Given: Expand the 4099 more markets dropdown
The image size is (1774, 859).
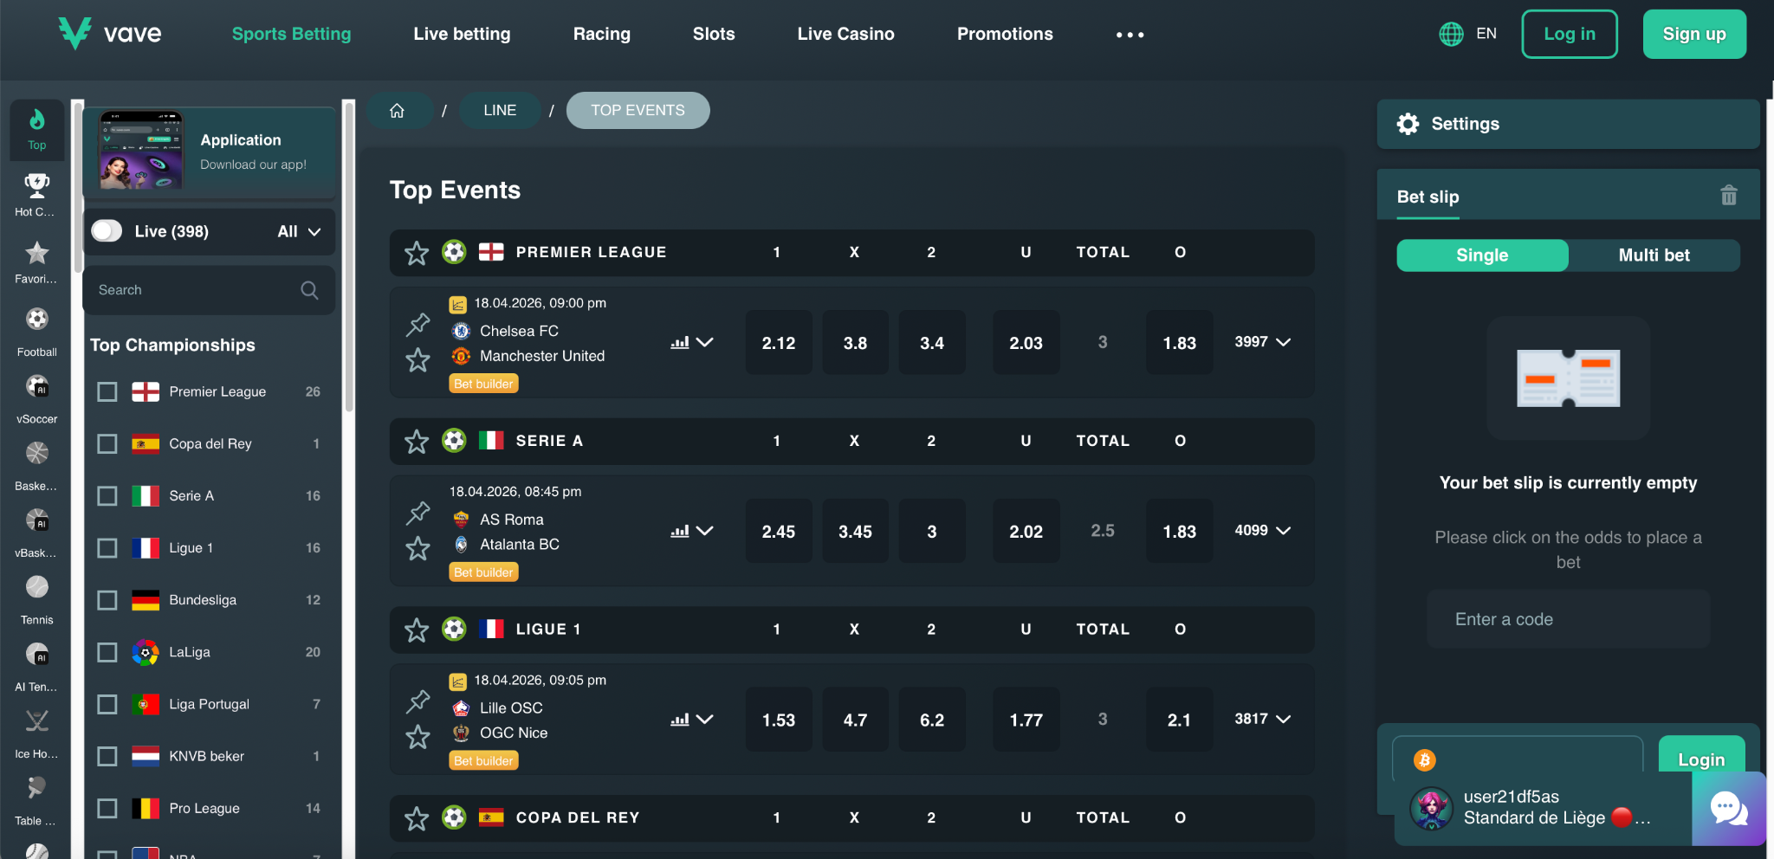Looking at the screenshot, I should pos(1263,531).
